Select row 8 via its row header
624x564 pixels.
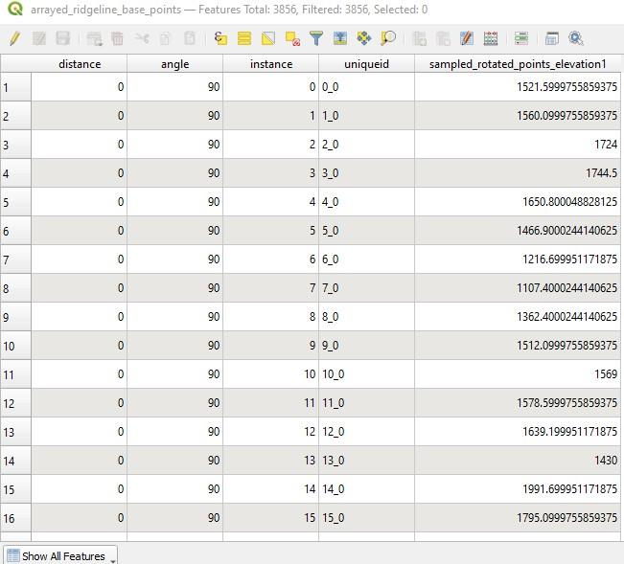(15, 288)
